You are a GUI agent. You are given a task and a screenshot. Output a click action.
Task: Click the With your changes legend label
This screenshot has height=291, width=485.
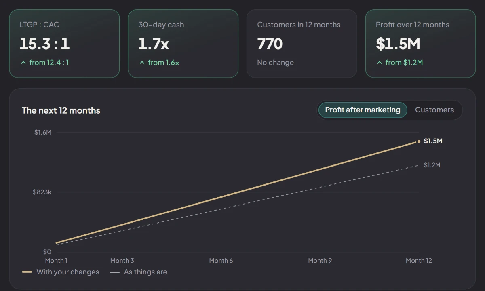tap(68, 272)
